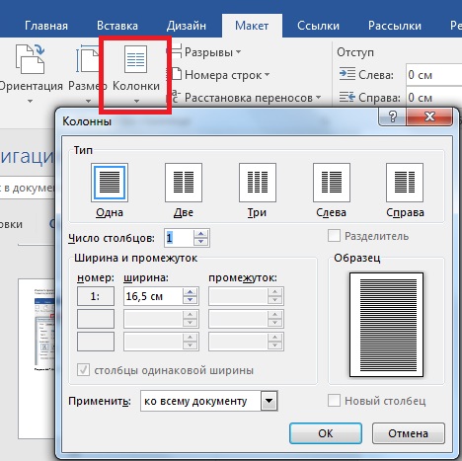
Task: Decrease the number of columns spinner
Action: pyautogui.click(x=200, y=242)
